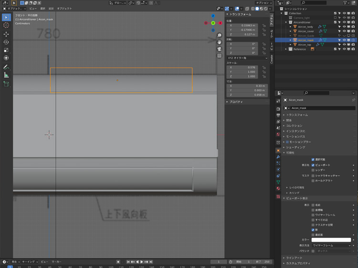The image size is (358, 268).
Task: Click the Add Cube tool
Action: [6, 84]
